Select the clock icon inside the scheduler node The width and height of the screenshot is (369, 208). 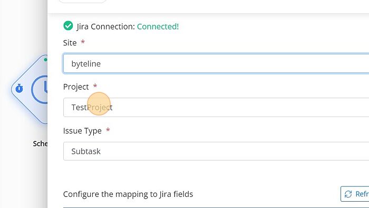[40, 89]
